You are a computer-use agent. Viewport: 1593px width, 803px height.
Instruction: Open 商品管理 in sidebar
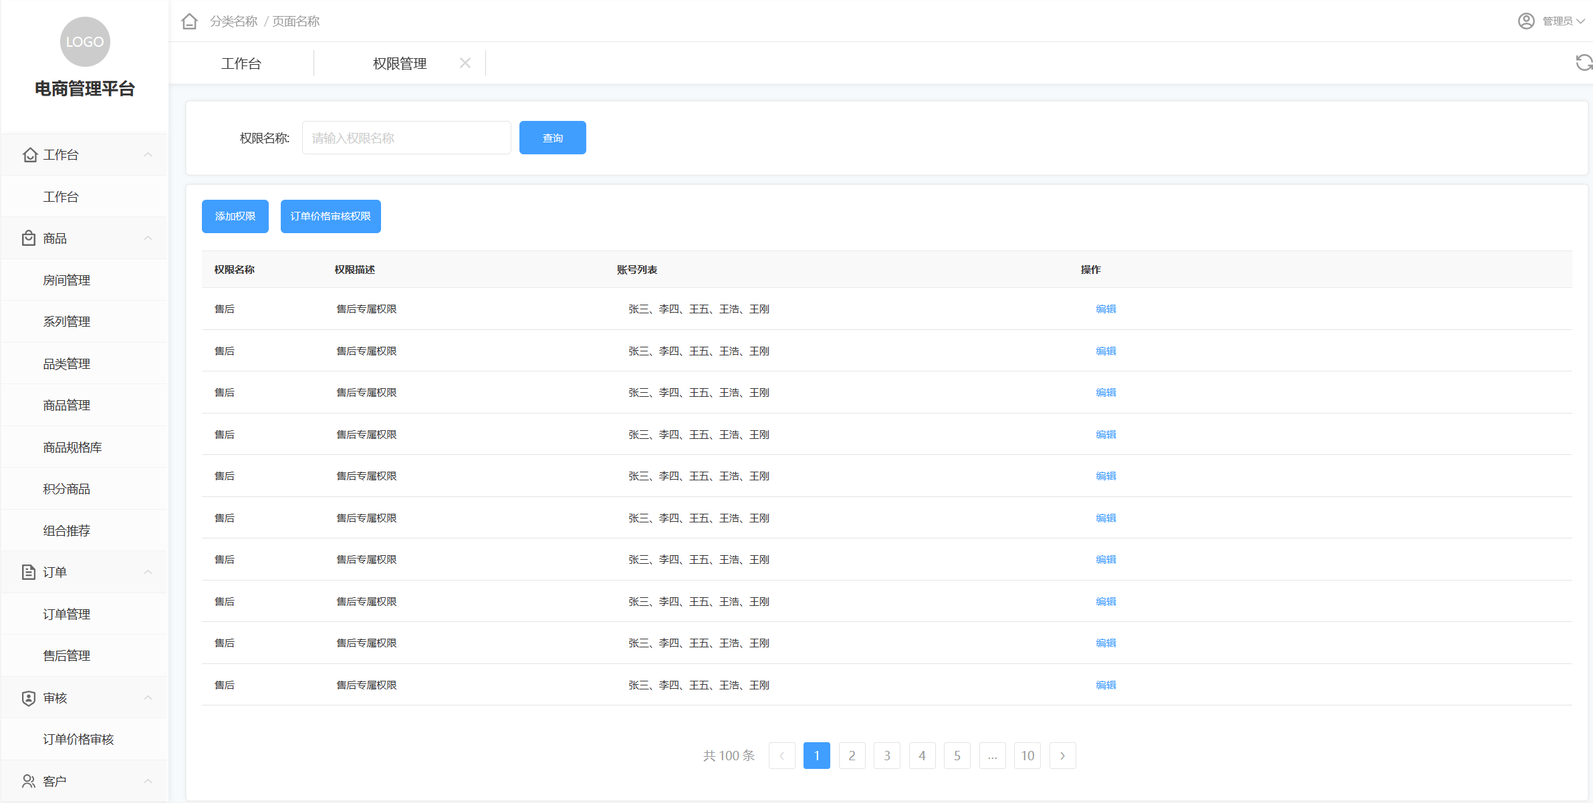(x=84, y=406)
